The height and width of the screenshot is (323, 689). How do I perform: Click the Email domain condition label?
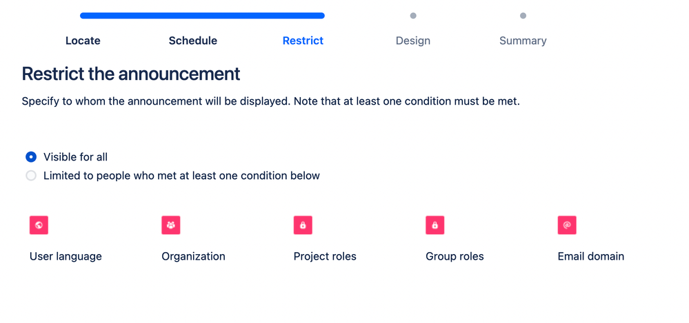coord(591,256)
